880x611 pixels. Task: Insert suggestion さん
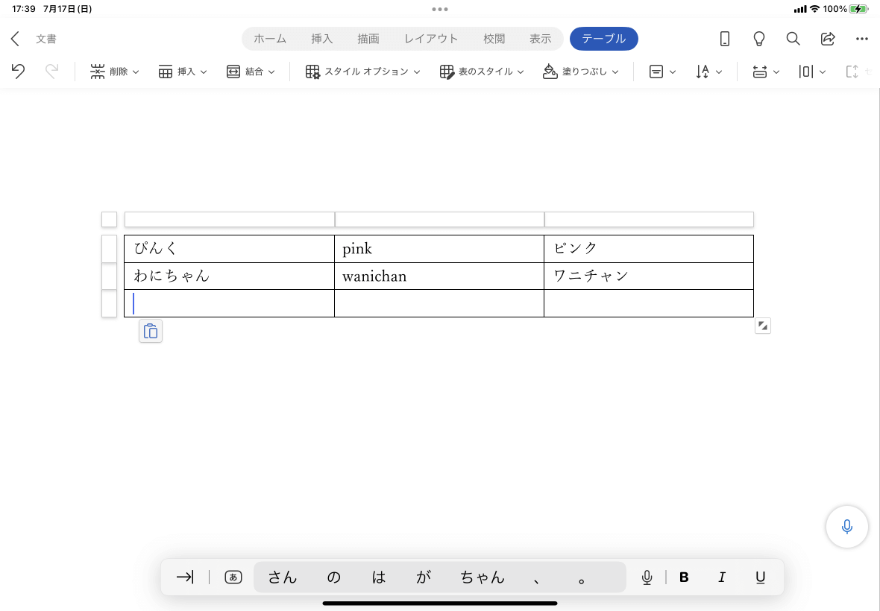click(x=282, y=577)
